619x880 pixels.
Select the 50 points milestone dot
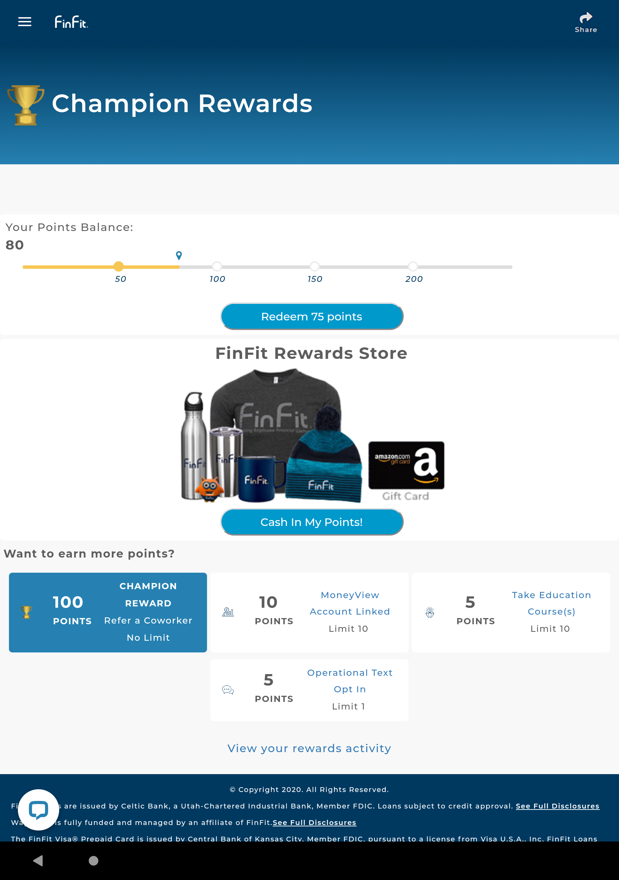(119, 266)
